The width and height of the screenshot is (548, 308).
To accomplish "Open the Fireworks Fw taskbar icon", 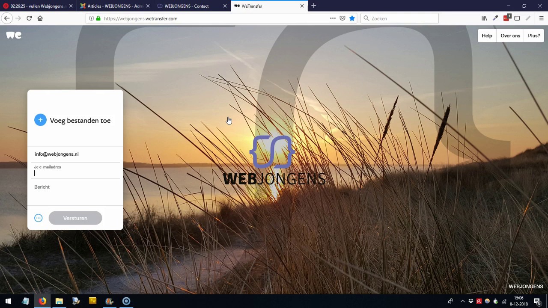I will [92, 301].
